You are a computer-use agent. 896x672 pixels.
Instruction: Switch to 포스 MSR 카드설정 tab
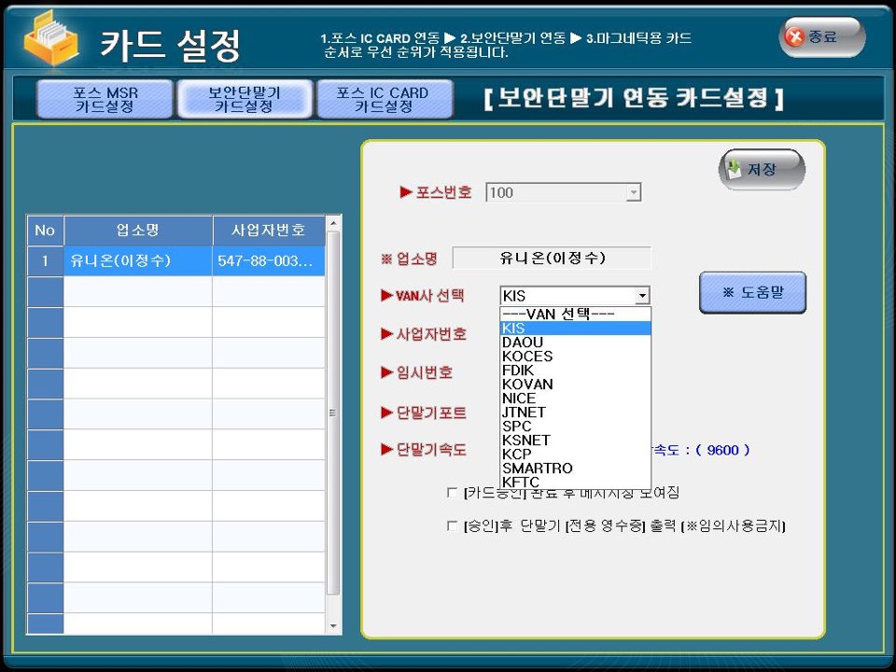click(x=105, y=99)
